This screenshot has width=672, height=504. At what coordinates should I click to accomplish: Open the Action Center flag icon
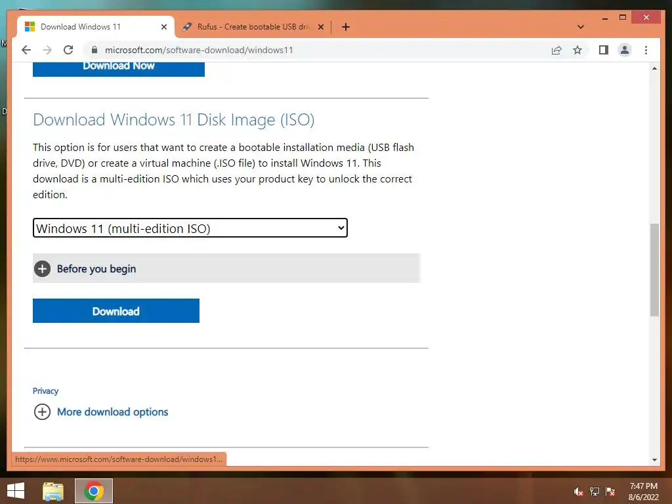(x=610, y=492)
